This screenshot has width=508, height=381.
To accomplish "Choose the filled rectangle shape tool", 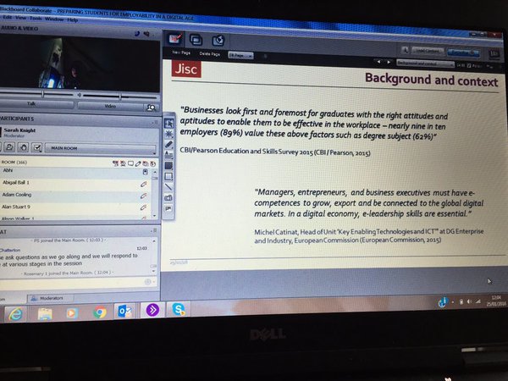I will coord(168,166).
